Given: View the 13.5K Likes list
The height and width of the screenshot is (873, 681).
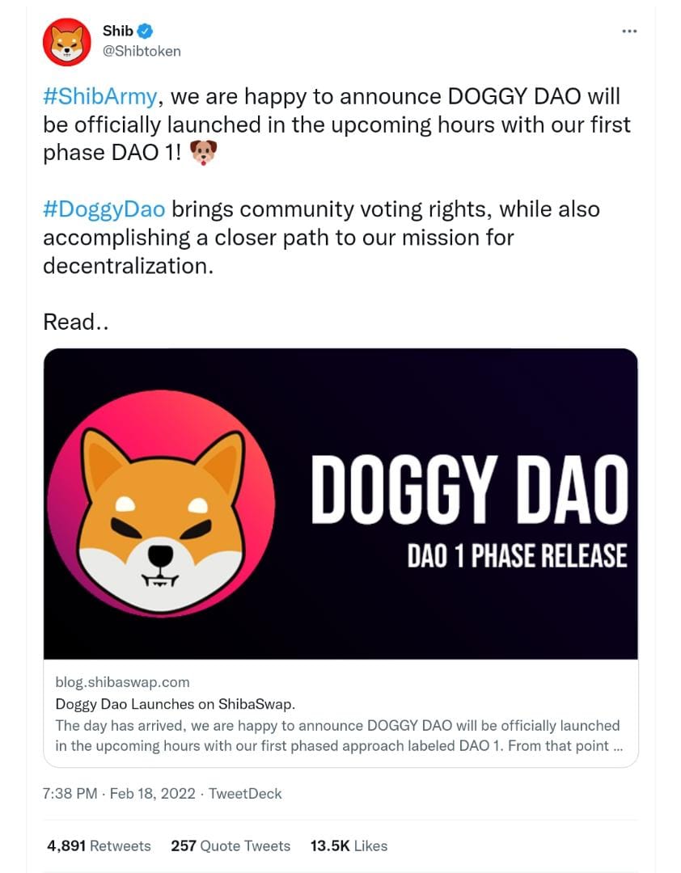Looking at the screenshot, I should [x=348, y=846].
